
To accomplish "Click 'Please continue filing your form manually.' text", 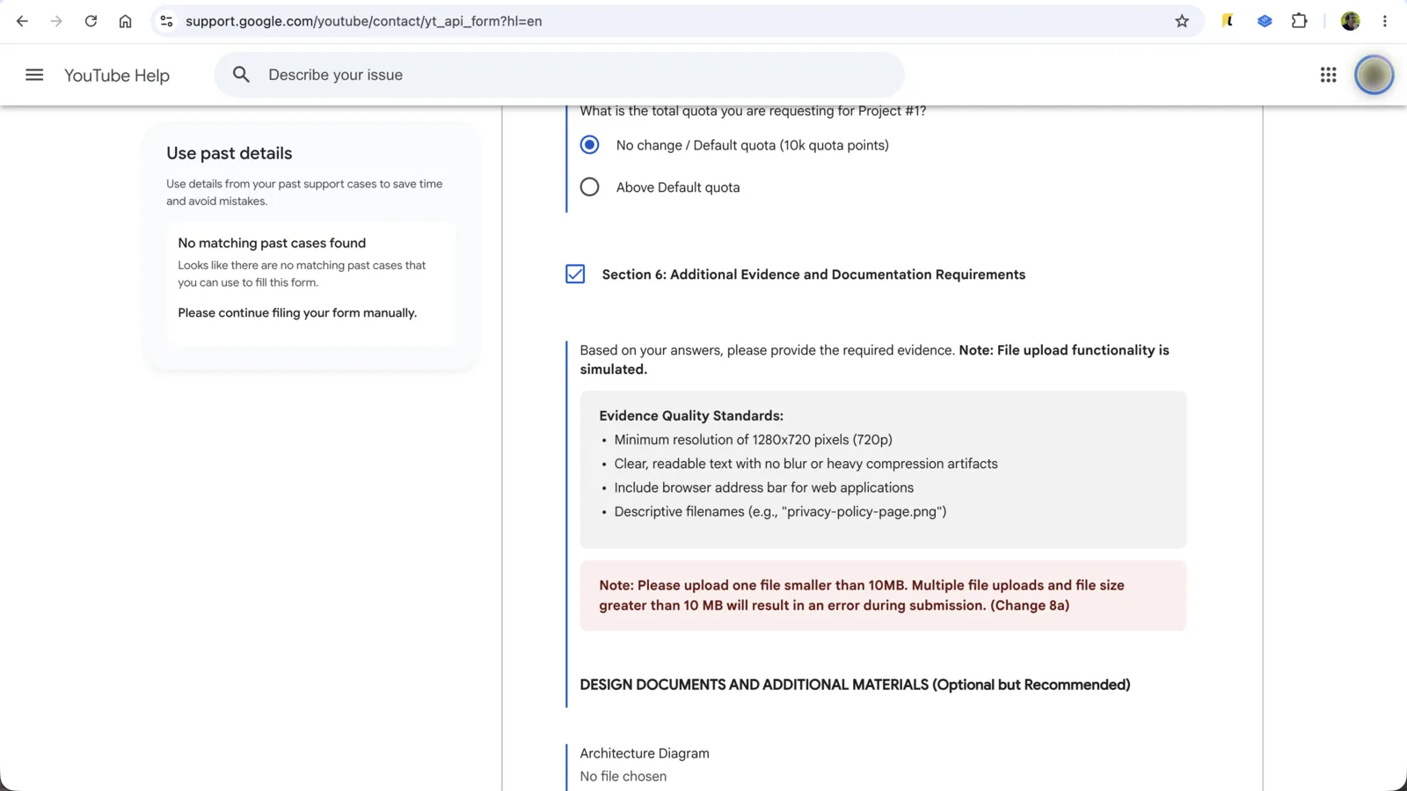I will coord(297,312).
